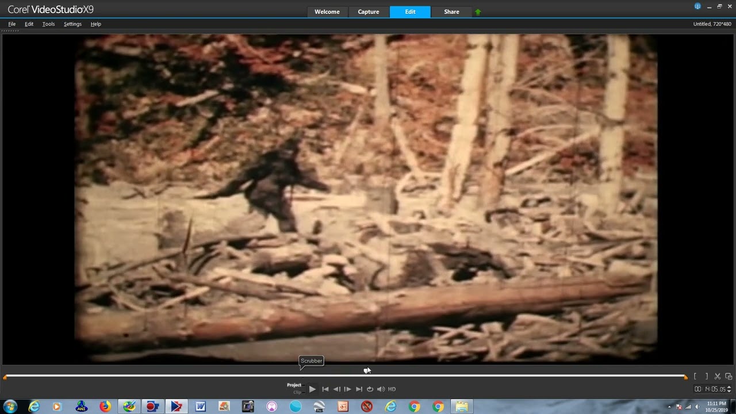Viewport: 736px width, 414px height.
Task: Play the preview video
Action: 312,389
